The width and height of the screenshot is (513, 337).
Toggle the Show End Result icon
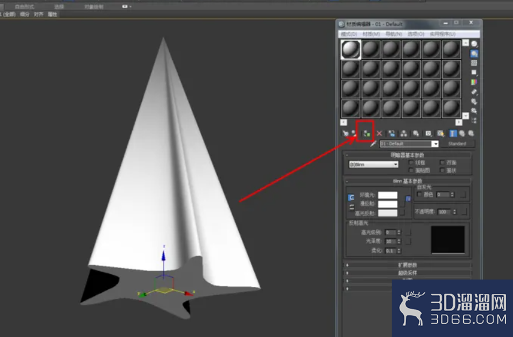(x=453, y=133)
